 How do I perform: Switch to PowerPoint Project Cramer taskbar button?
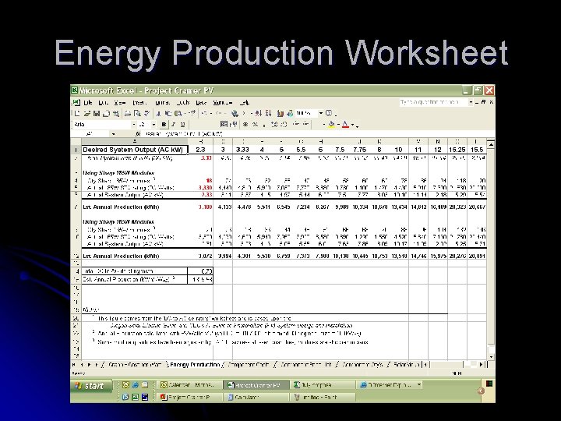click(189, 397)
